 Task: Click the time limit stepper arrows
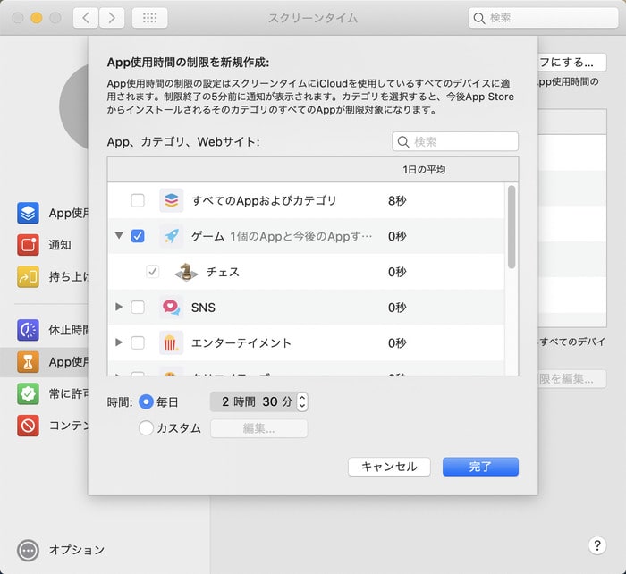click(302, 402)
